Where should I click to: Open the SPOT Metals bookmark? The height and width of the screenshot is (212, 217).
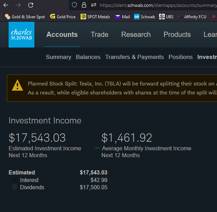[x=95, y=17]
